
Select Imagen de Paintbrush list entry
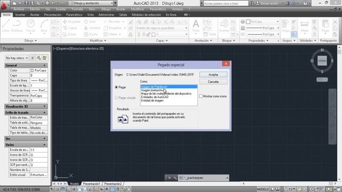tap(169, 86)
